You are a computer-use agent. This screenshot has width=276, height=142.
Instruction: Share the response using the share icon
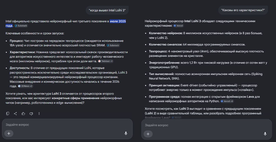coord(15,114)
